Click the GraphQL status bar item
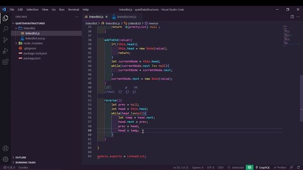Screen dimensions: 303x170 (263, 168)
